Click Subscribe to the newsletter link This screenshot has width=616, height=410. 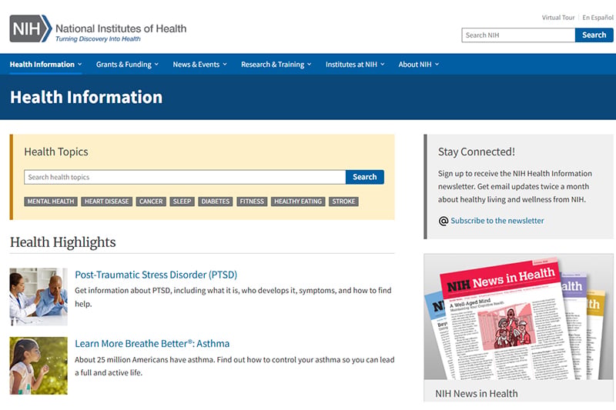497,221
